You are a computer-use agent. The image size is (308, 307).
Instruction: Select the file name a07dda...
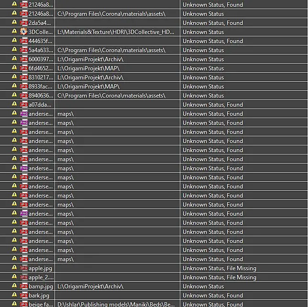pyautogui.click(x=40, y=105)
